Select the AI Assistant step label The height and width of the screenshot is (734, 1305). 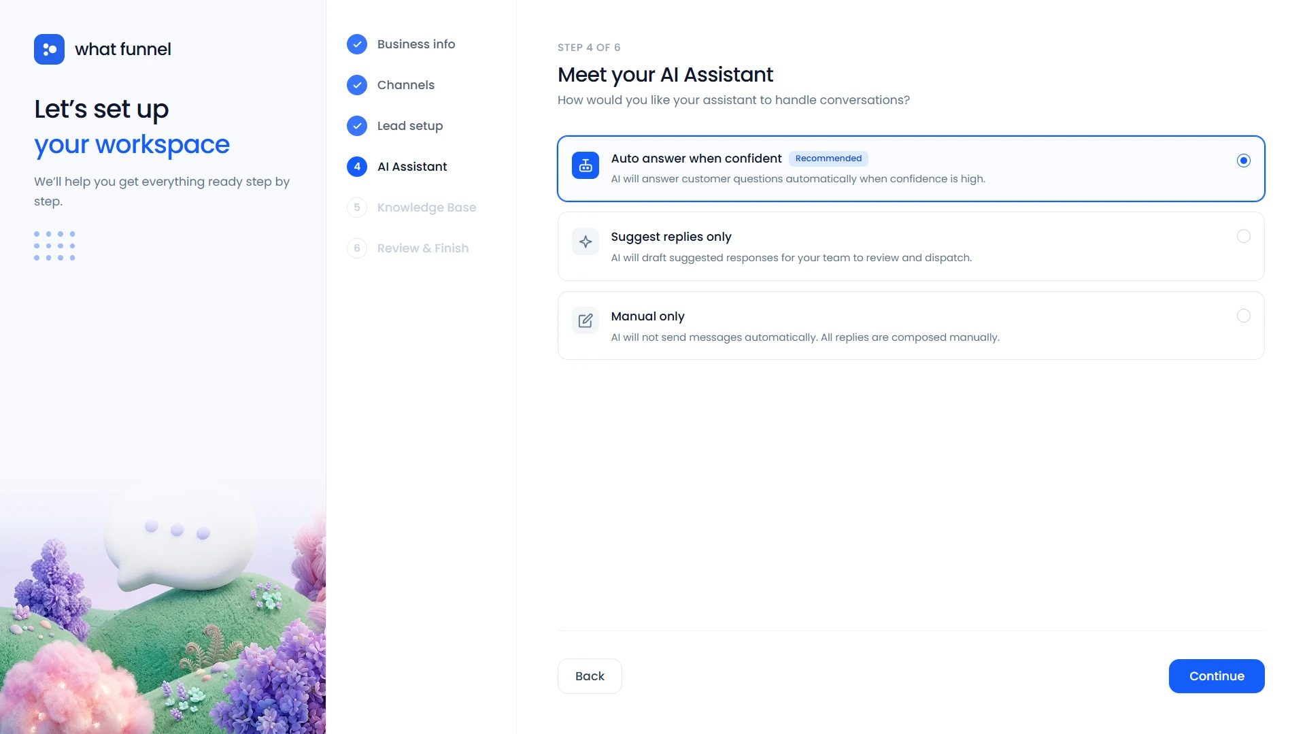[x=412, y=167]
